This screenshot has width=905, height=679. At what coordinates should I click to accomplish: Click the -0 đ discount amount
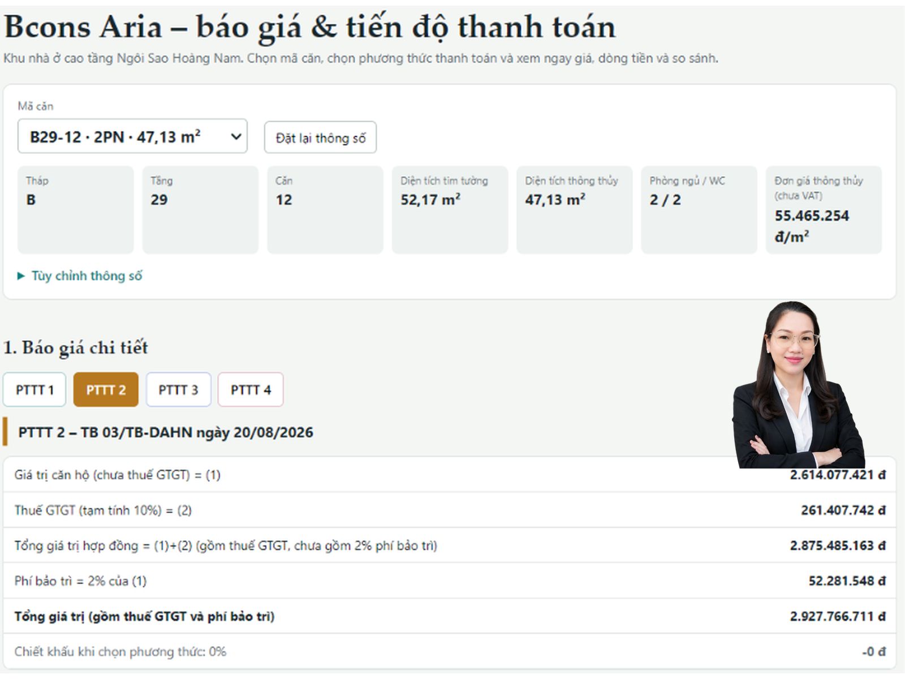(x=874, y=652)
